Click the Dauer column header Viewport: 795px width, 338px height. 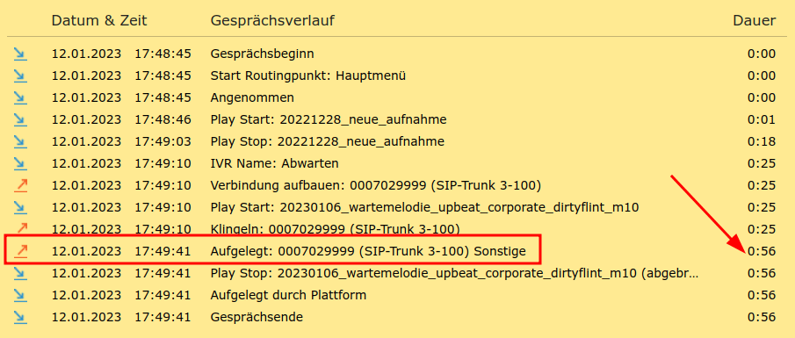coord(755,21)
